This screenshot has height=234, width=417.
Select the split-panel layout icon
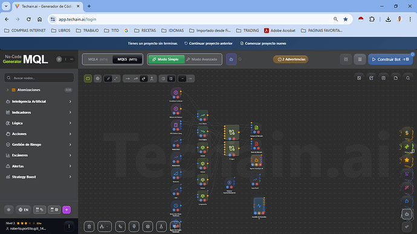point(171,79)
